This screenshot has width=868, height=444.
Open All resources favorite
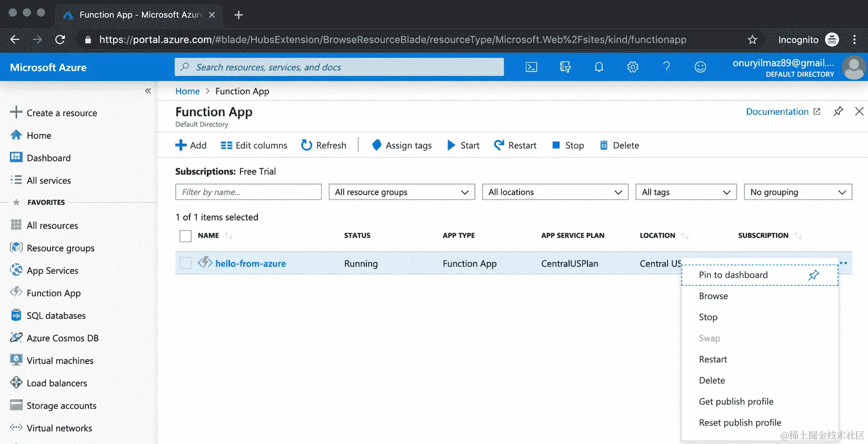[x=44, y=225]
